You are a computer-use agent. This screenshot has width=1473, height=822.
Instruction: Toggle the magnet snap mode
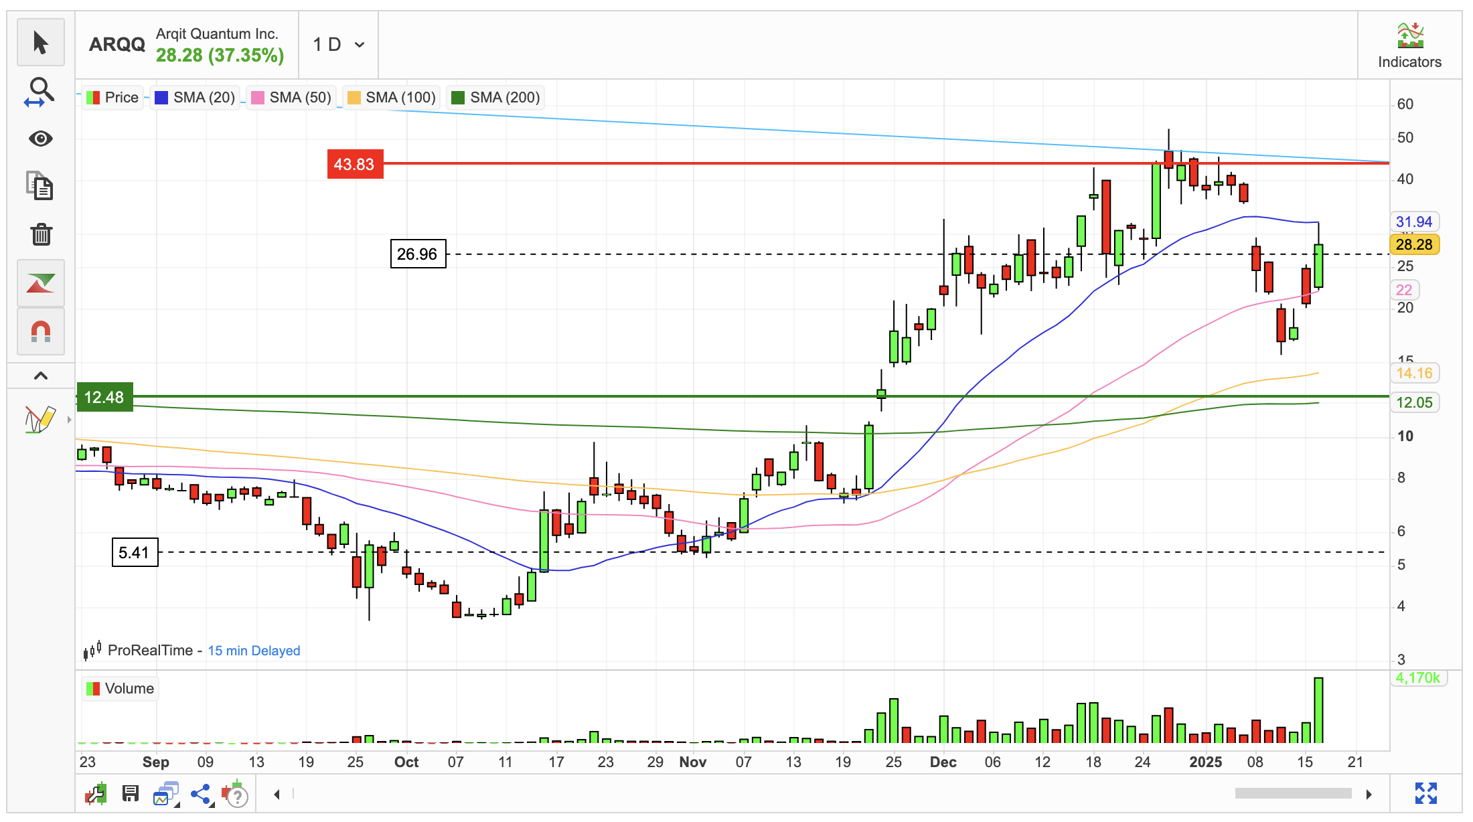pos(40,331)
